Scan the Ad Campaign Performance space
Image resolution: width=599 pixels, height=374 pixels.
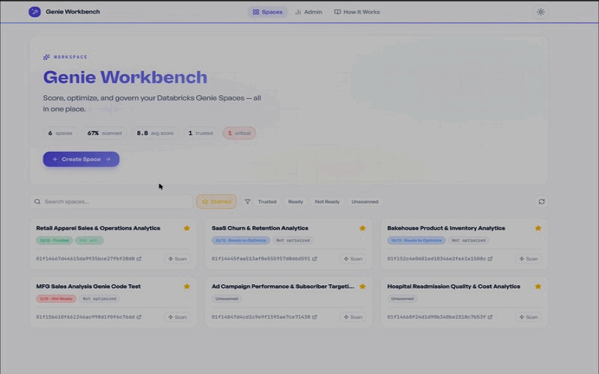click(353, 317)
